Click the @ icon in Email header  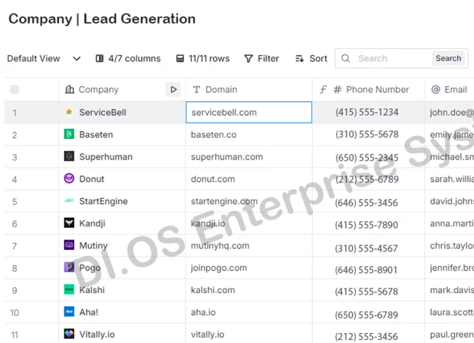(436, 89)
